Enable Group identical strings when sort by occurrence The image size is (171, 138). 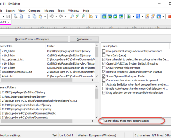pos(104,51)
